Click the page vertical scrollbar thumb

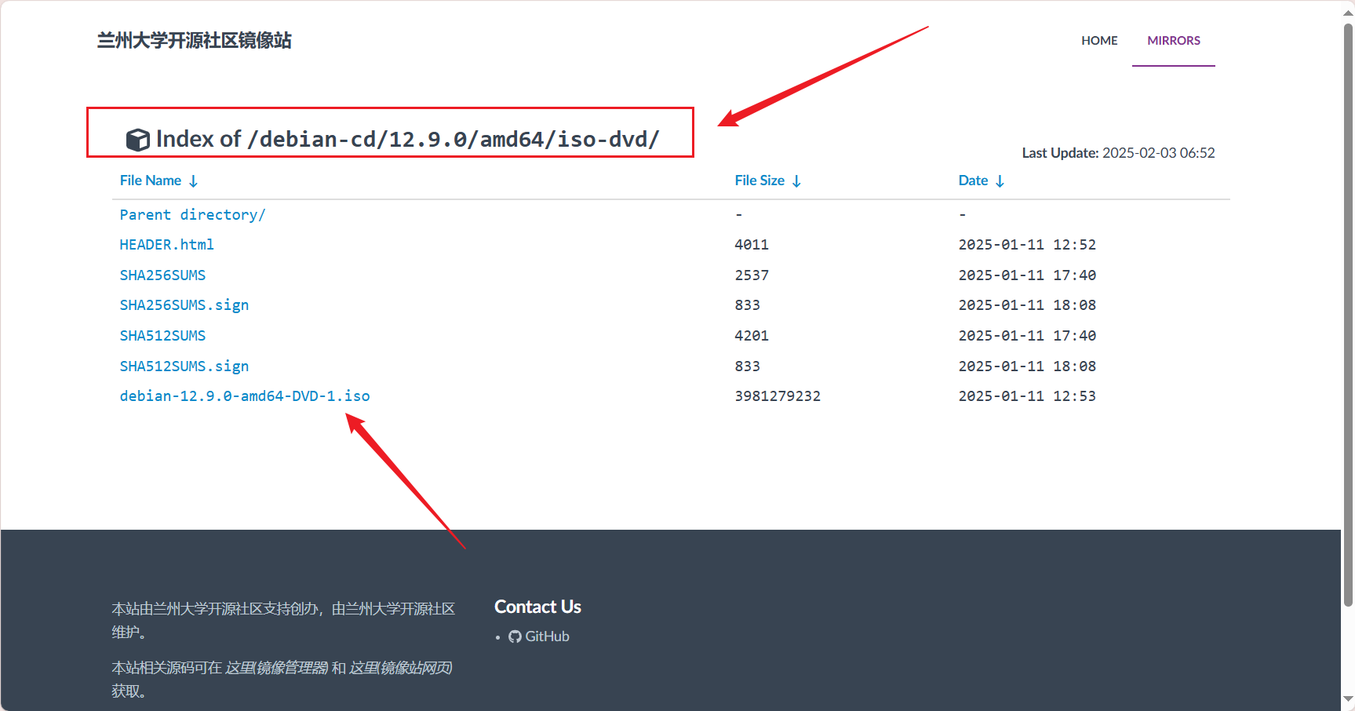(x=1348, y=314)
